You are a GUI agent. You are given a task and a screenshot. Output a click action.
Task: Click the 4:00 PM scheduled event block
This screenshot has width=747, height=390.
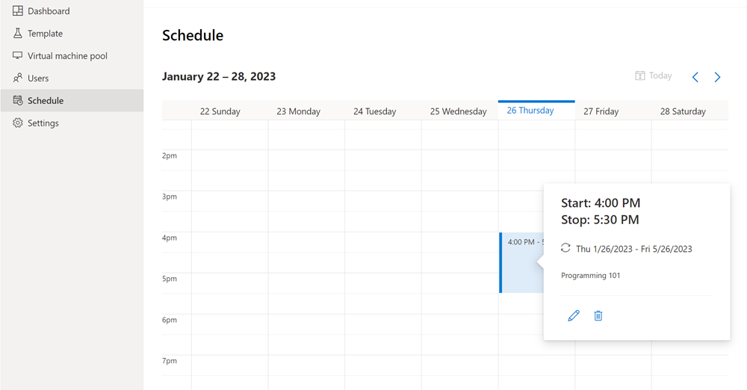click(521, 262)
